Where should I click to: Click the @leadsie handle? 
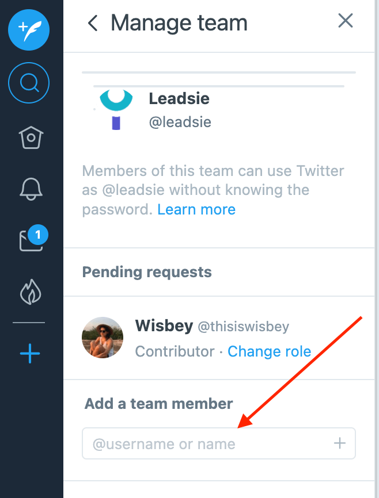pyautogui.click(x=180, y=122)
